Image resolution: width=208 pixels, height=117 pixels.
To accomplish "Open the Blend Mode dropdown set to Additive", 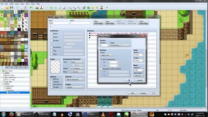I will pos(138,76).
